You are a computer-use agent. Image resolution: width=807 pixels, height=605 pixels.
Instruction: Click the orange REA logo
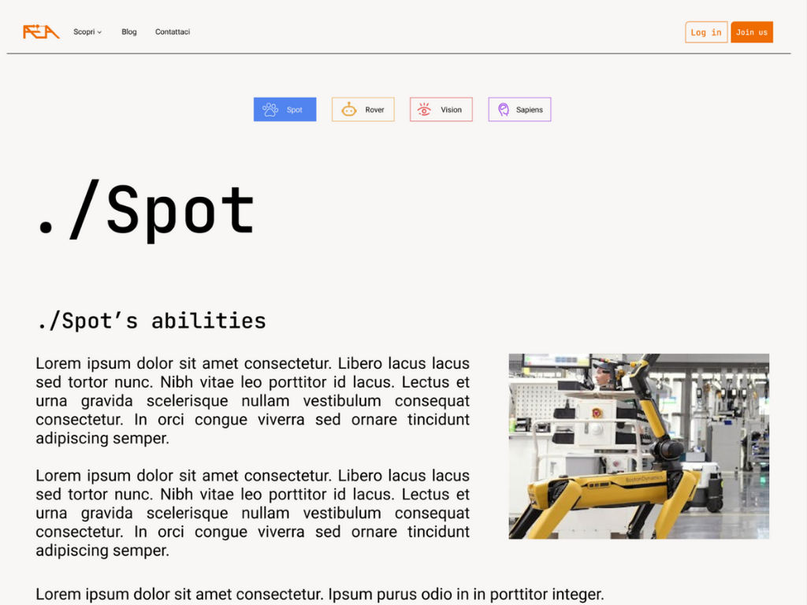pyautogui.click(x=41, y=32)
